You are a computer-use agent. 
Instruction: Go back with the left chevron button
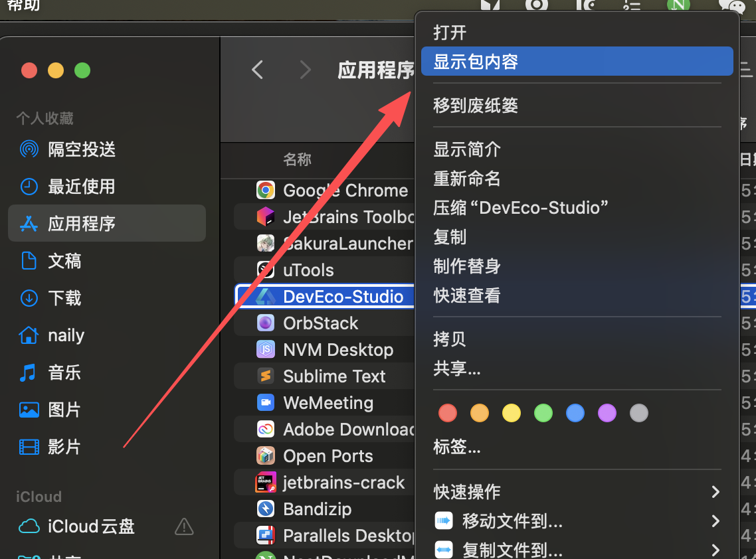coord(258,70)
